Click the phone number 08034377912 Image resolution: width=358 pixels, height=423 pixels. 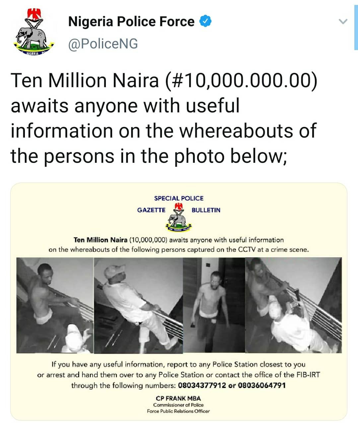(x=202, y=386)
